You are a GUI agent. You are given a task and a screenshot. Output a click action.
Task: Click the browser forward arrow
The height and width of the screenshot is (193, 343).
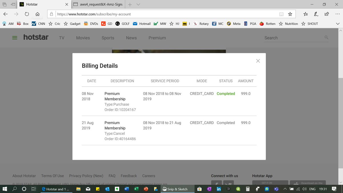click(16, 14)
